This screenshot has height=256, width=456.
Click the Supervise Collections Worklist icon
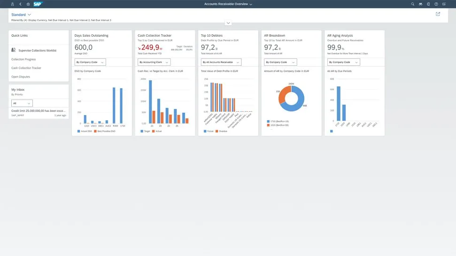tap(14, 50)
